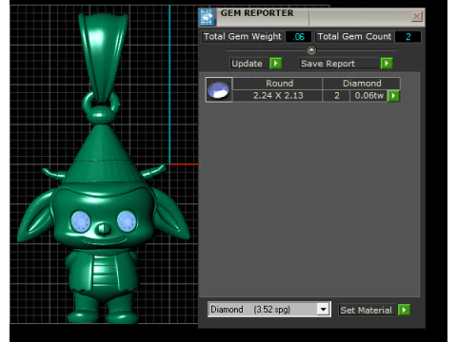Select the Round shape cell
Screen dimensions: 457x342
coord(278,84)
